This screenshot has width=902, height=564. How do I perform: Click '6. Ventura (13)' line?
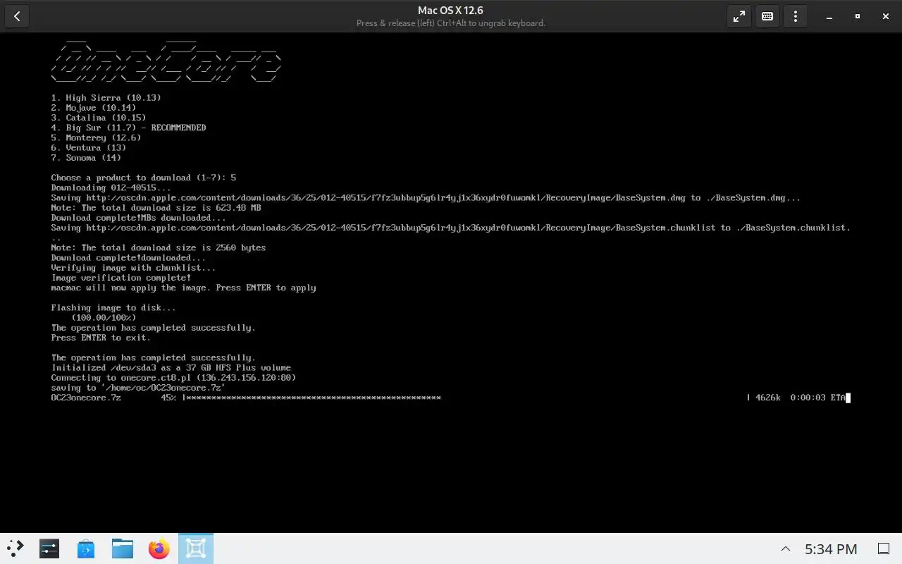88,147
